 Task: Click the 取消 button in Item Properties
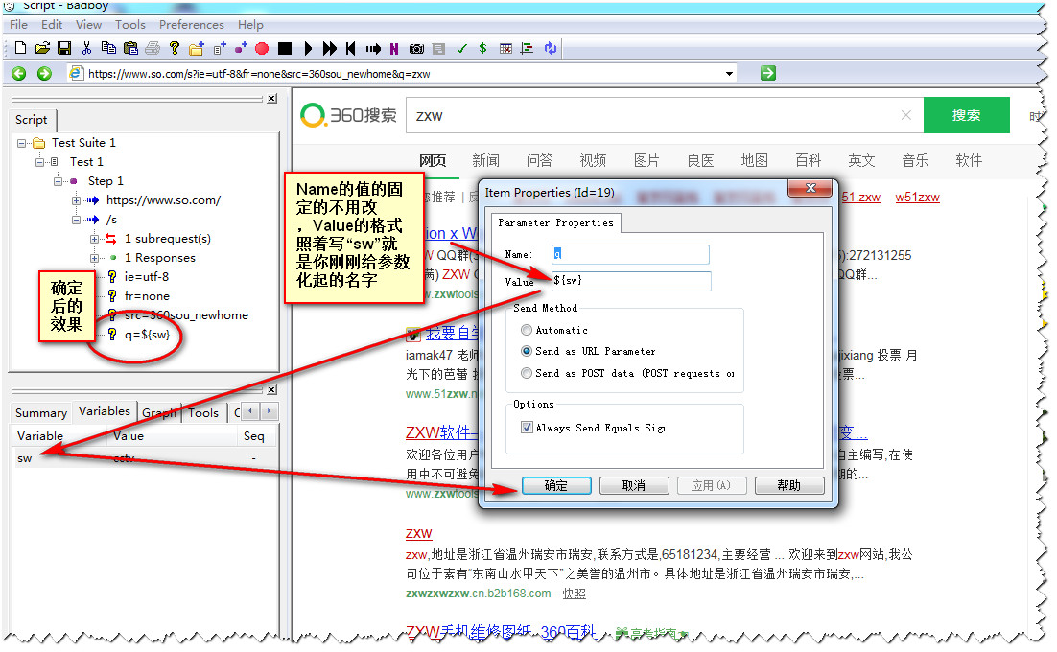coord(634,485)
